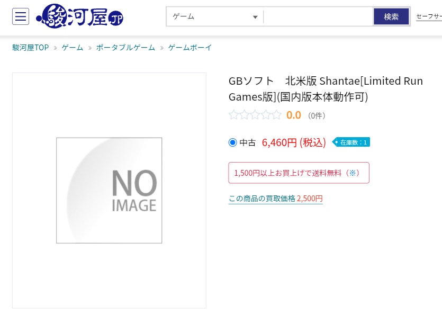
Task: Open the セーフサーチ link
Action: coord(429,16)
